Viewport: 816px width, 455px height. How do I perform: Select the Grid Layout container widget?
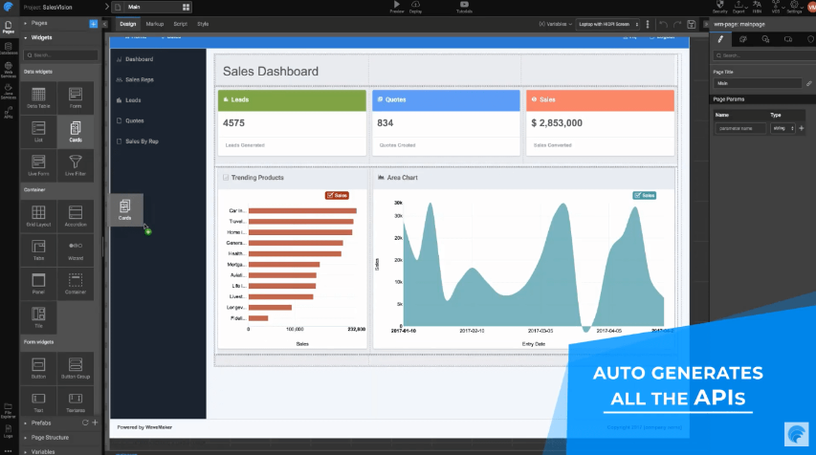tap(38, 216)
